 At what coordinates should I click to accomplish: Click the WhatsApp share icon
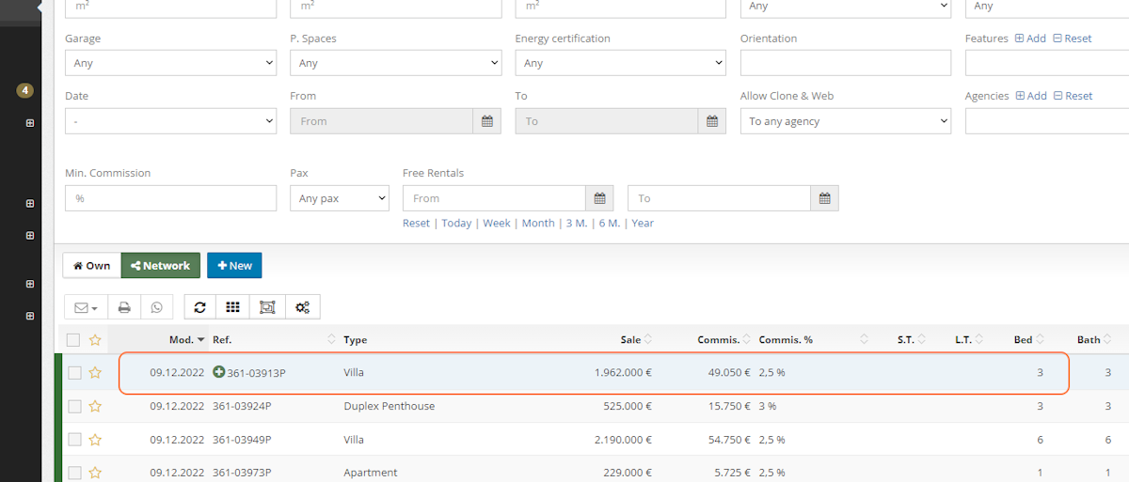[x=156, y=307]
